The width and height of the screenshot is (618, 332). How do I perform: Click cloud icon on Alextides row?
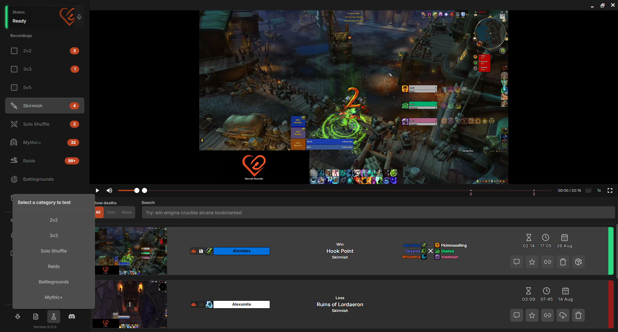[x=194, y=251]
